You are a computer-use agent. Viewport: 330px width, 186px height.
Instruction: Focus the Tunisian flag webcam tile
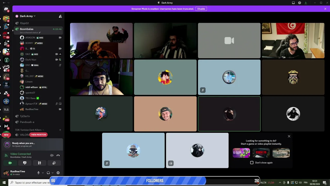tap(293, 41)
